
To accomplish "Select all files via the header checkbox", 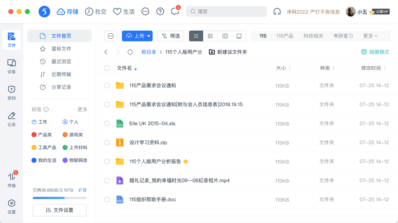I will pyautogui.click(x=107, y=68).
